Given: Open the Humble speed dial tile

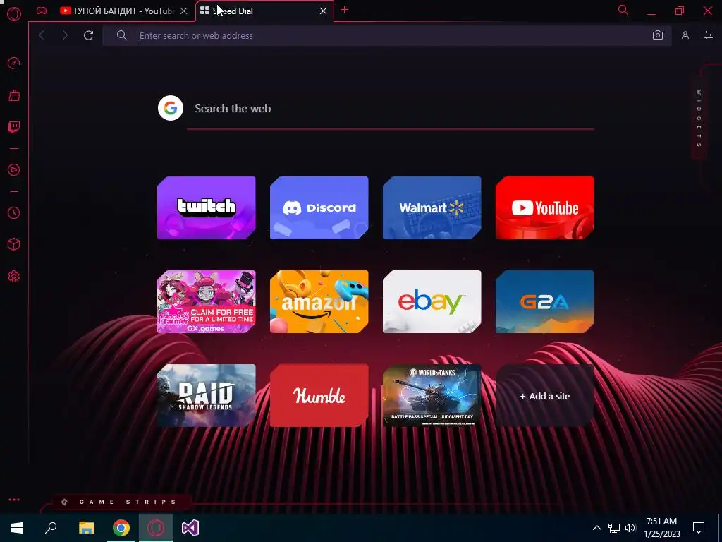Looking at the screenshot, I should tap(319, 395).
